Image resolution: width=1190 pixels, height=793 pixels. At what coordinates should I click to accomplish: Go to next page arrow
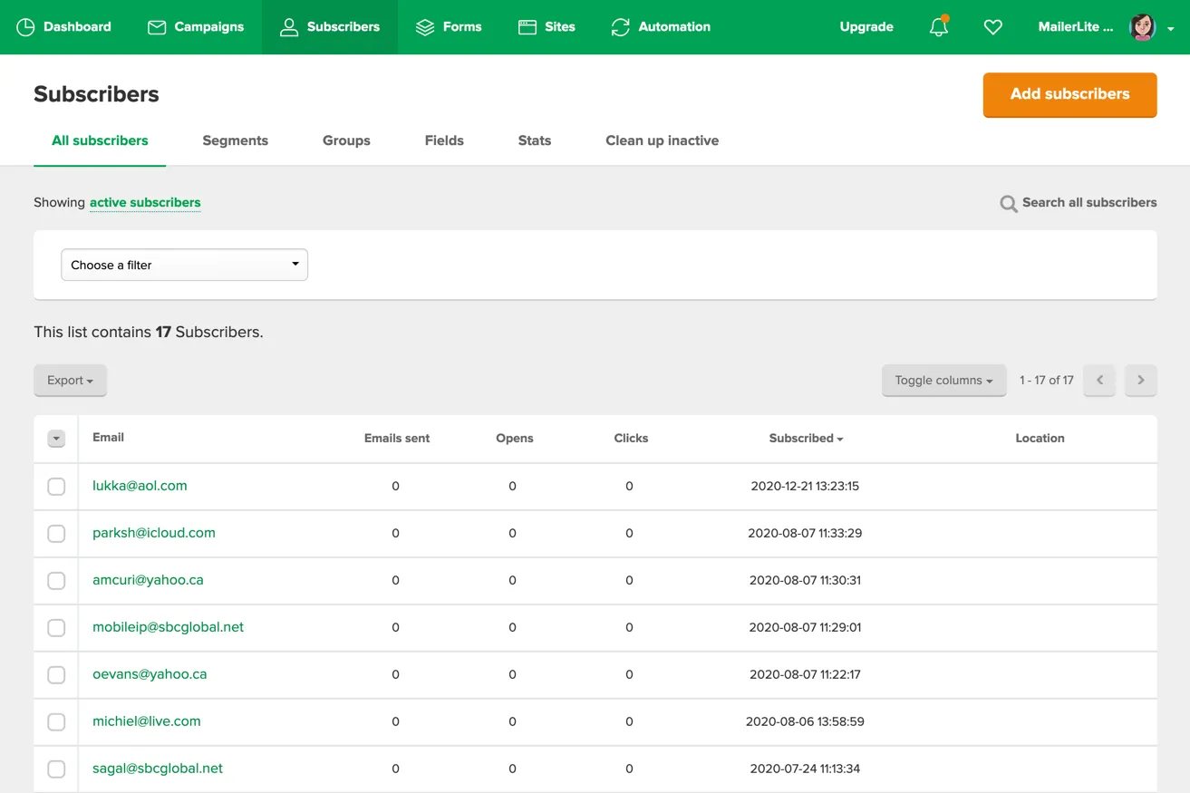[1141, 381]
